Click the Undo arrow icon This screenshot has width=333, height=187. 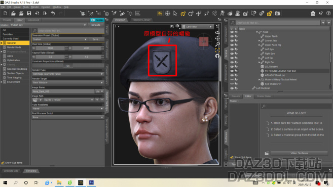(53, 13)
